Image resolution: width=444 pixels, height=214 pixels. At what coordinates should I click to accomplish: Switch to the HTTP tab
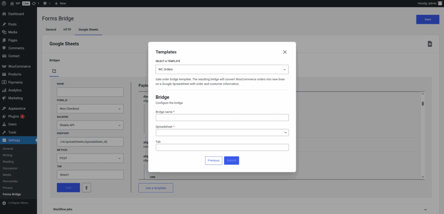(x=67, y=30)
